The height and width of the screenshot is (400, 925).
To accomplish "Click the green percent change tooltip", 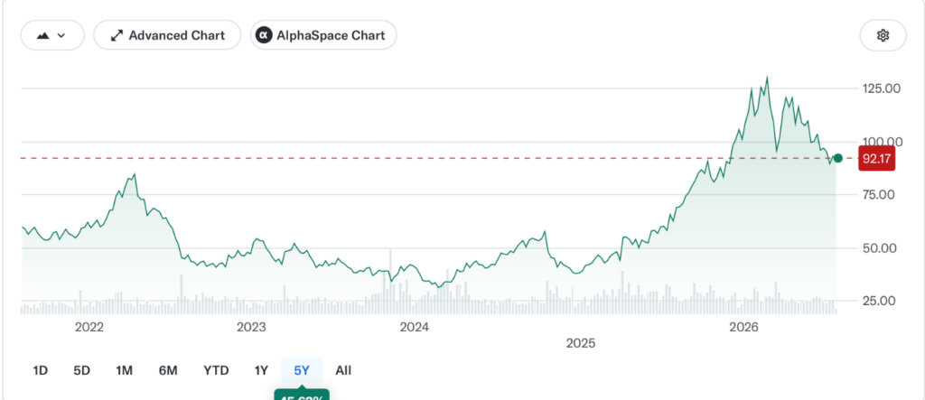I will point(302,395).
